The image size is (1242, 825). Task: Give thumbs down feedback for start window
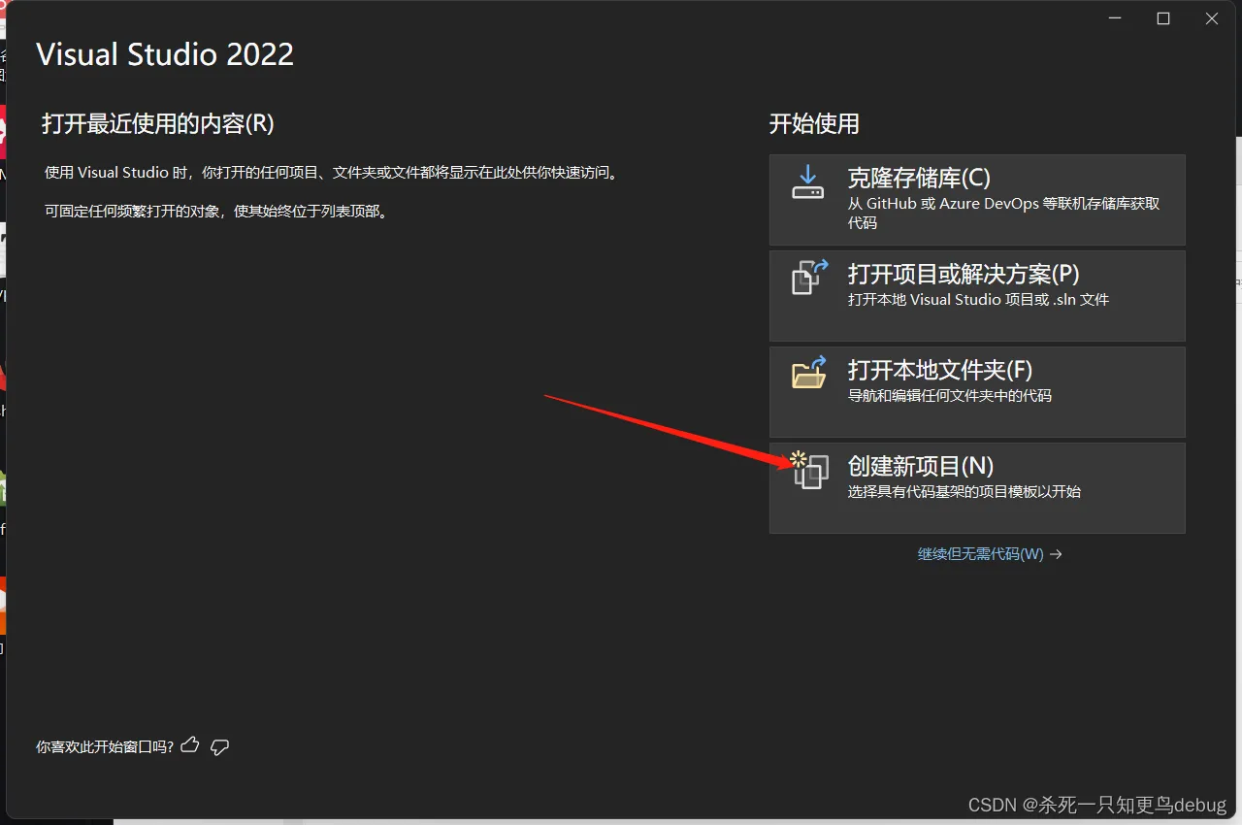[x=220, y=746]
